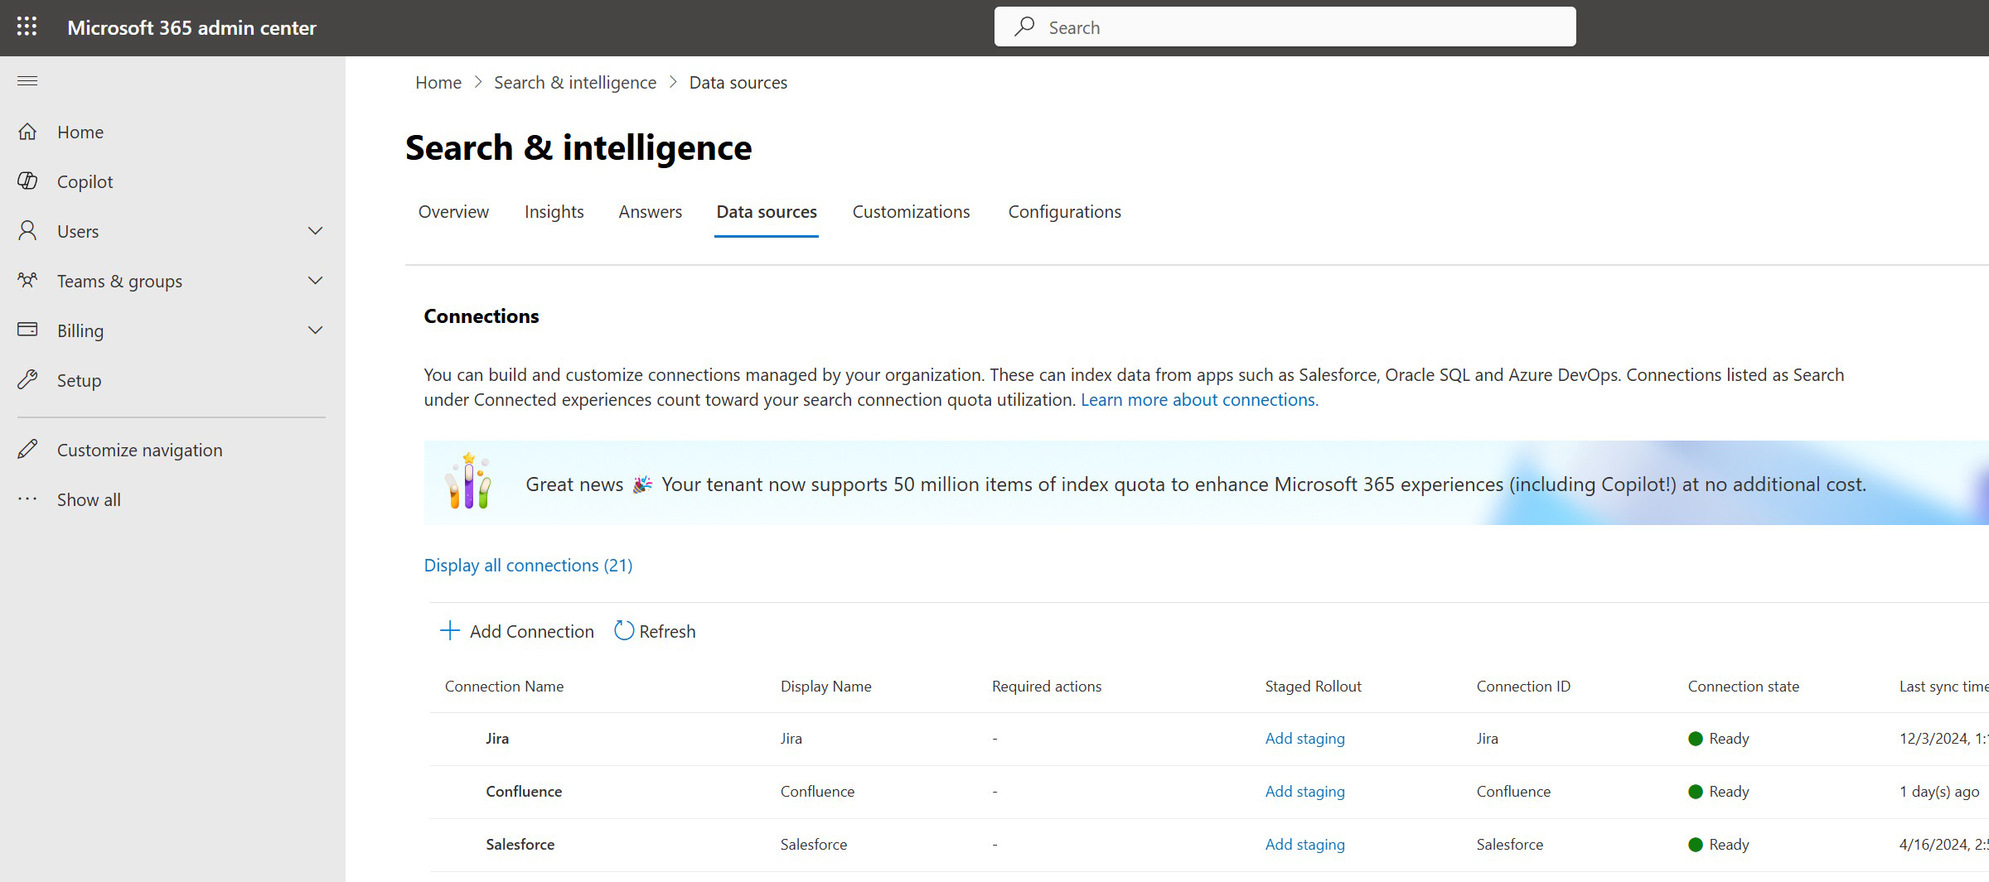Switch to the Insights tab

[554, 212]
